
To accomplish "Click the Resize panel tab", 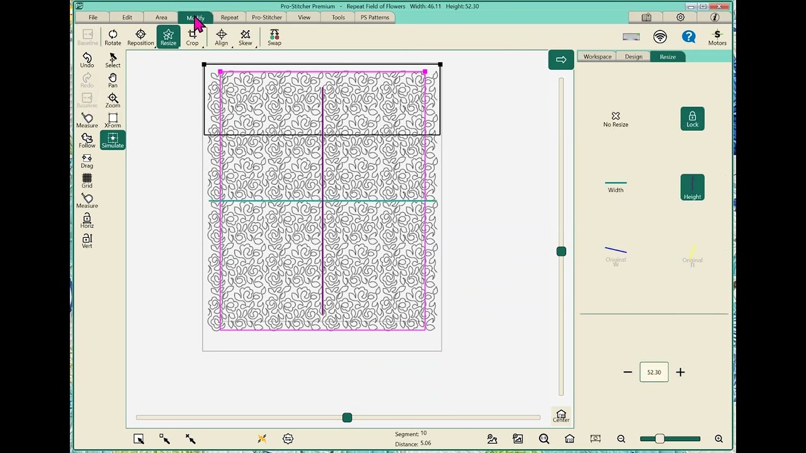I will click(x=667, y=57).
